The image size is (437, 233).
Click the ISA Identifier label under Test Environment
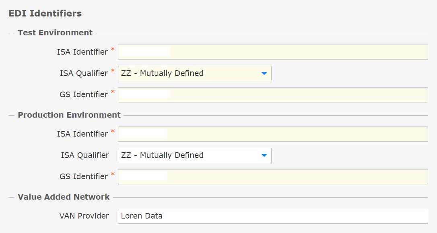click(82, 52)
